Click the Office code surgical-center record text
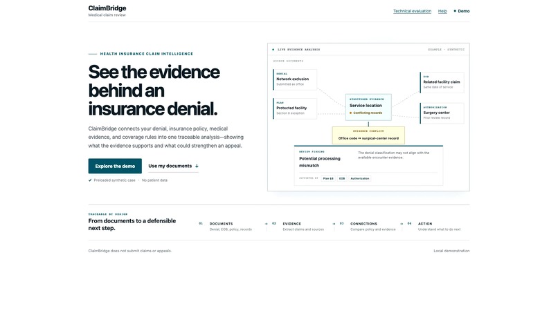Viewport: 558px width, 313px height. [x=368, y=138]
